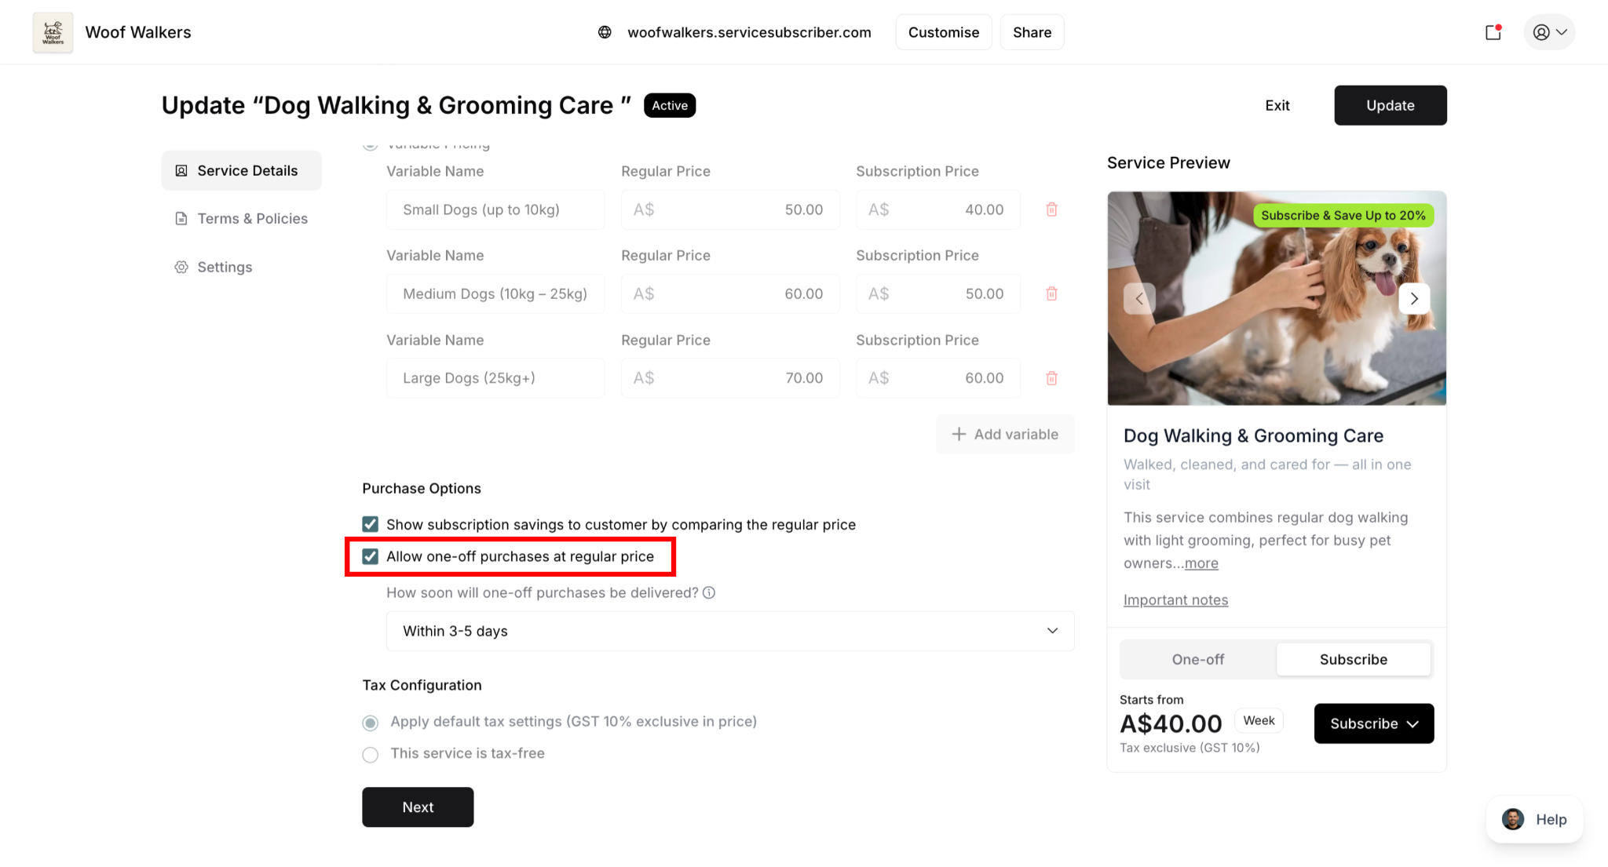Screen dimensions: 1608x867
Task: Click the Woof Walkers logo
Action: [x=53, y=32]
